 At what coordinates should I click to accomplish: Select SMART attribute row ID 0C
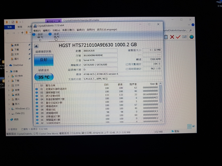(x=97, y=119)
